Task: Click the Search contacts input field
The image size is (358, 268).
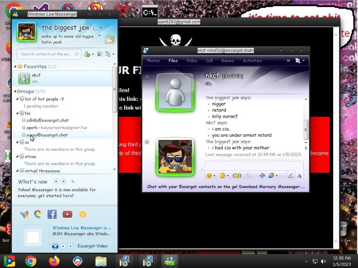Action: tap(49, 54)
